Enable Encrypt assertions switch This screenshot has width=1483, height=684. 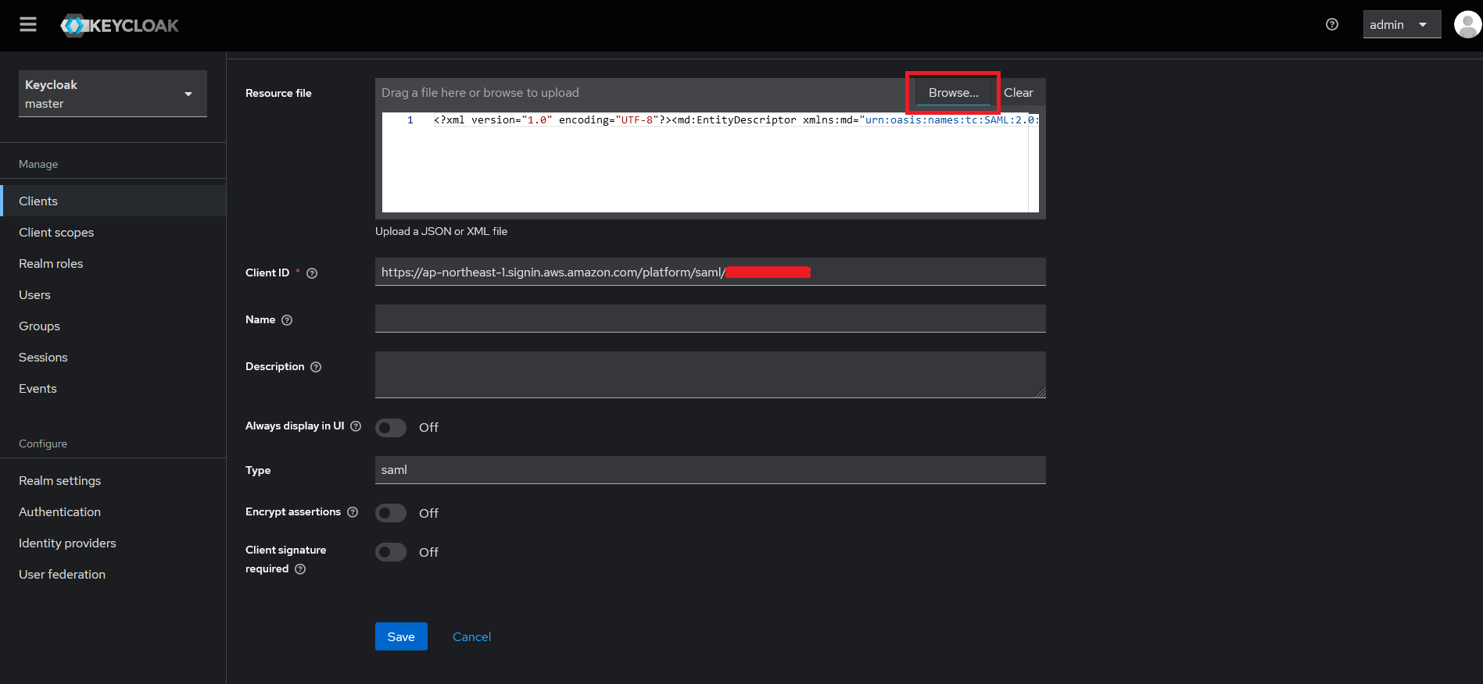tap(391, 513)
